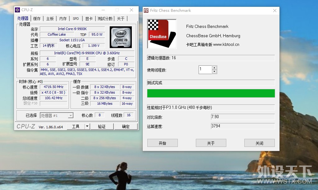Click the 使用线程数 thread count input field
318x190 pixels.
click(x=205, y=69)
